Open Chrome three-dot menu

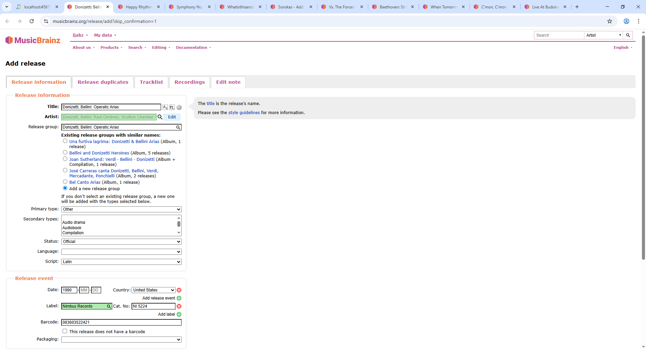(x=639, y=21)
